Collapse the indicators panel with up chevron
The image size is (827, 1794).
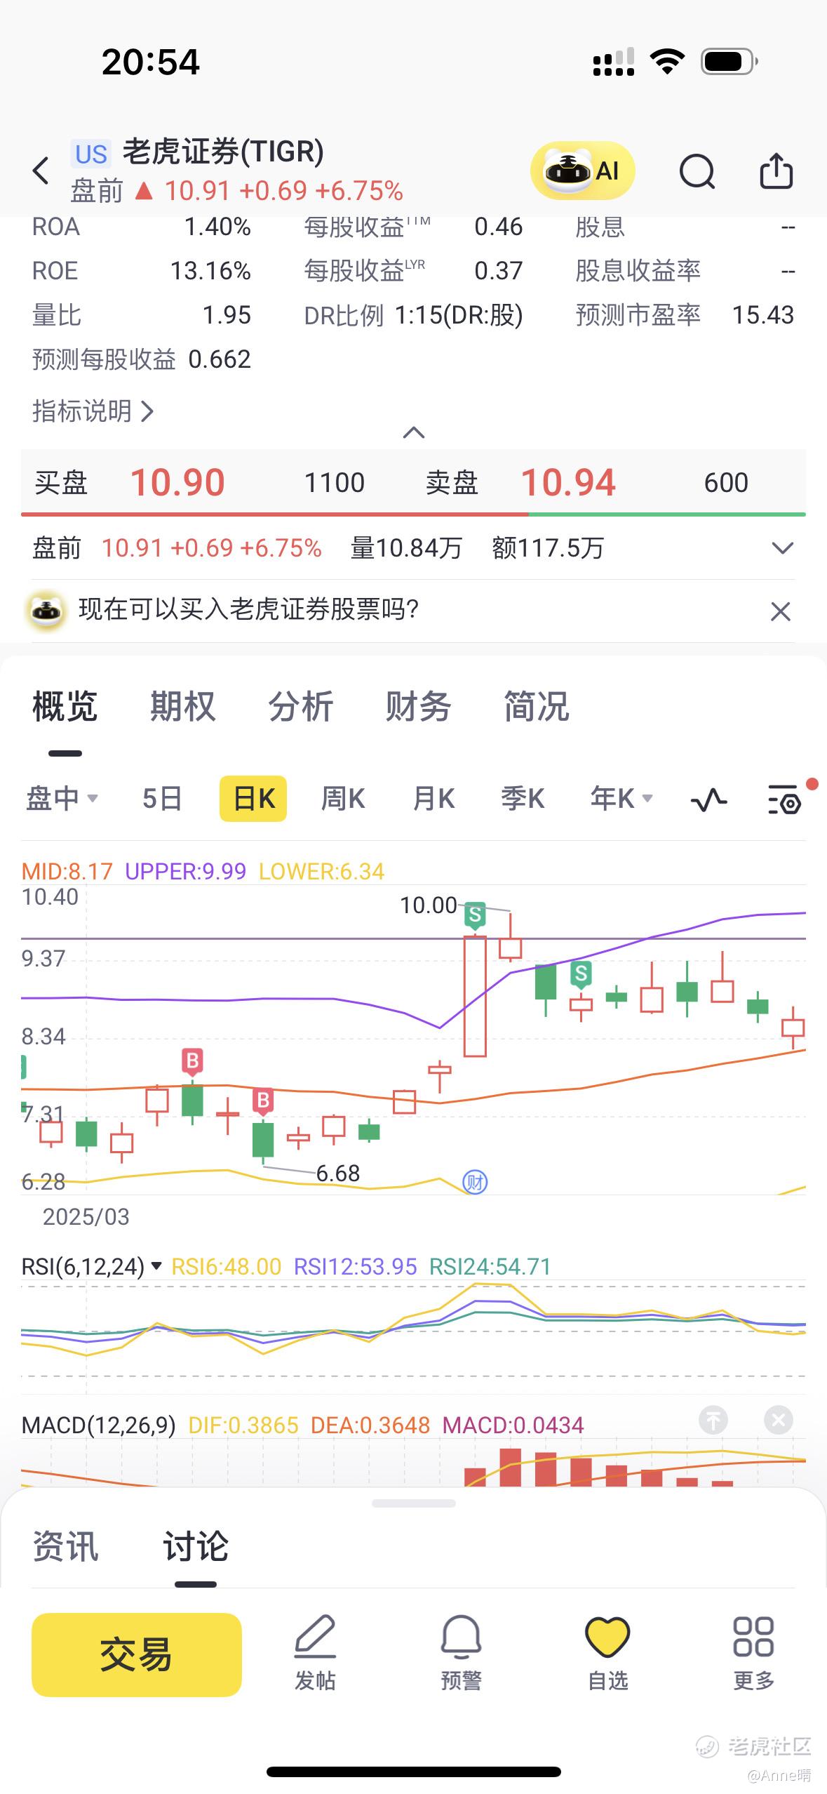click(x=414, y=432)
